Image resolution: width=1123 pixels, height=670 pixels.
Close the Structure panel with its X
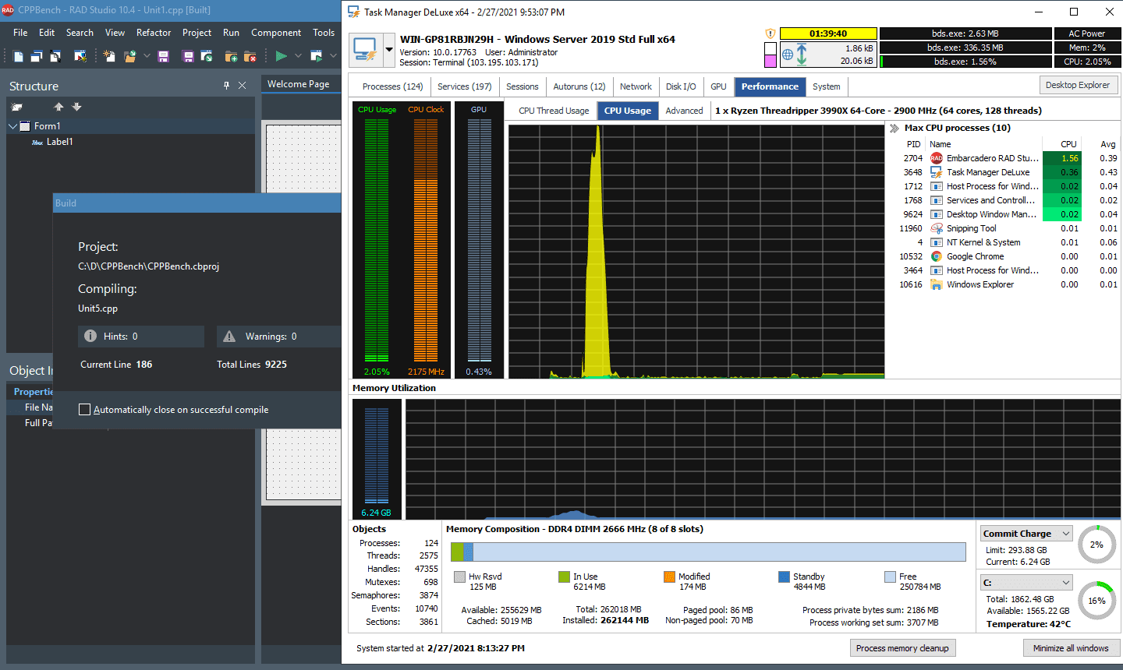click(x=243, y=86)
